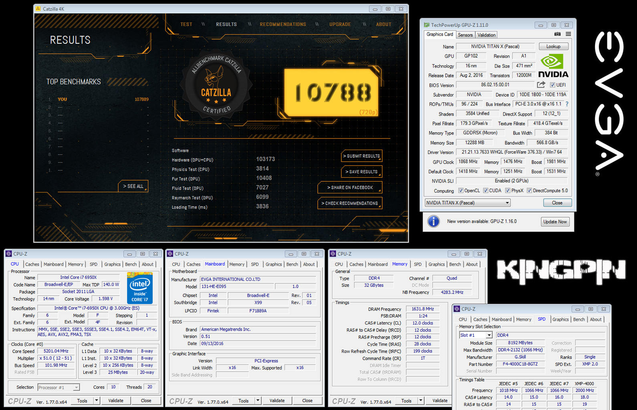Open the GPU selection dropdown showing TITAN X

tap(468, 203)
